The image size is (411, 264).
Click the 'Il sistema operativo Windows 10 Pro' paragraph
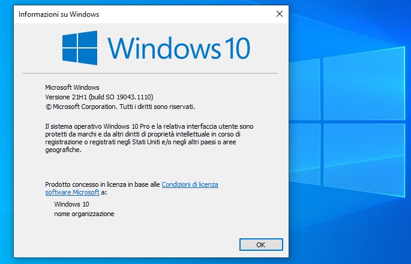click(x=149, y=138)
